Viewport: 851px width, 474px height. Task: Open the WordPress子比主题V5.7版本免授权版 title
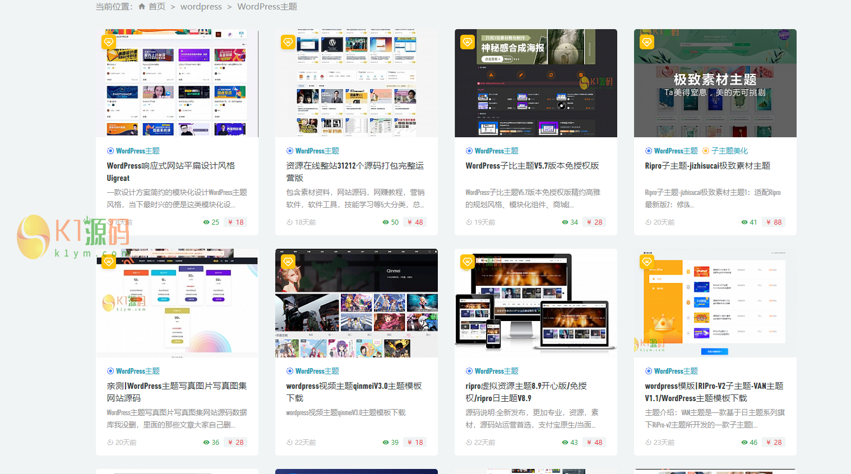(532, 166)
